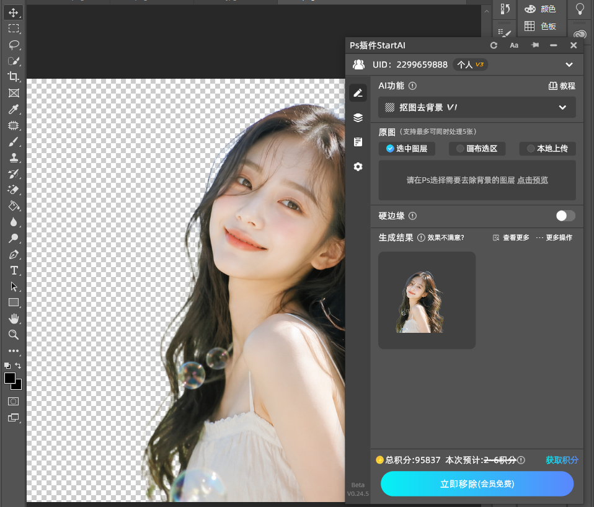Select the Lasso tool
This screenshot has width=594, height=507.
point(14,45)
